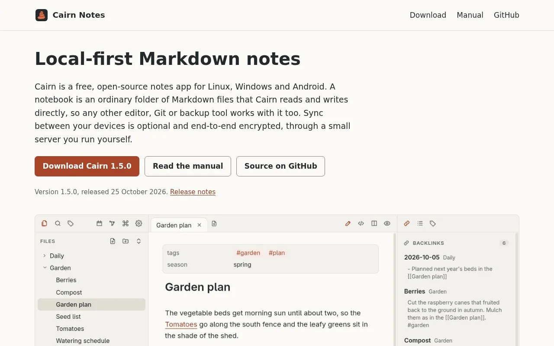Open the Seed list note
The height and width of the screenshot is (346, 554).
tap(91, 317)
